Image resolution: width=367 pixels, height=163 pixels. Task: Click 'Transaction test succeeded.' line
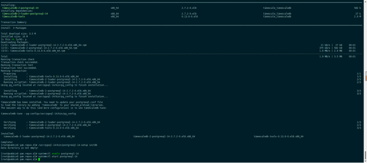click(x=19, y=68)
